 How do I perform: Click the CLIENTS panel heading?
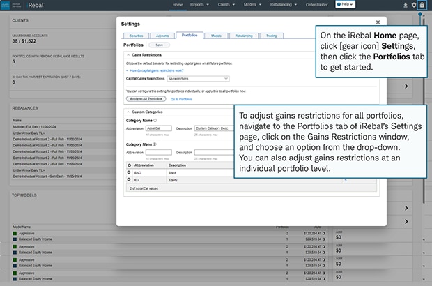pyautogui.click(x=20, y=20)
